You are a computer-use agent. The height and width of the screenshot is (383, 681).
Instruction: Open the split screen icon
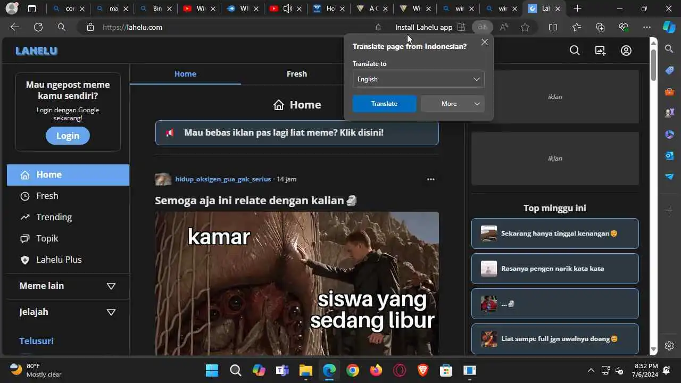553,27
